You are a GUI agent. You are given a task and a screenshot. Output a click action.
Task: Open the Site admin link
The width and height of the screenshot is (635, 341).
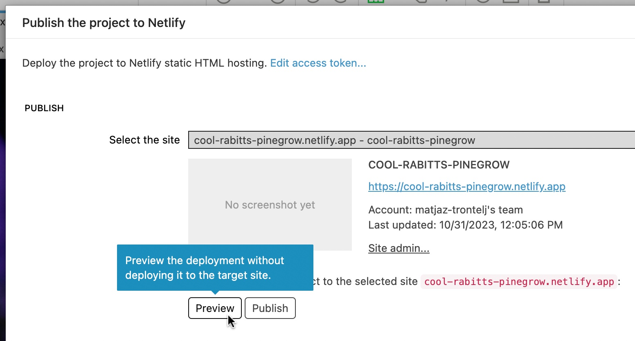399,248
